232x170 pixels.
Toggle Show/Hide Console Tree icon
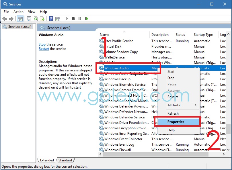20,19
